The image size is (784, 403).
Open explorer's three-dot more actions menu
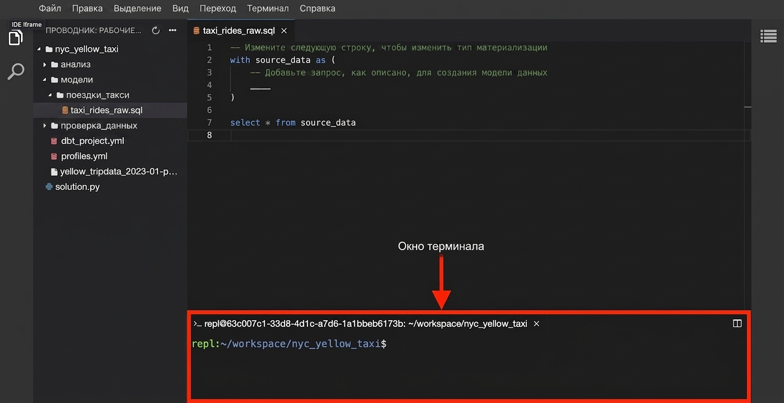click(173, 31)
